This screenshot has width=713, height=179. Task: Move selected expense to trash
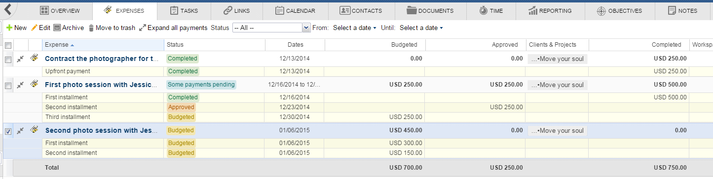click(x=112, y=28)
